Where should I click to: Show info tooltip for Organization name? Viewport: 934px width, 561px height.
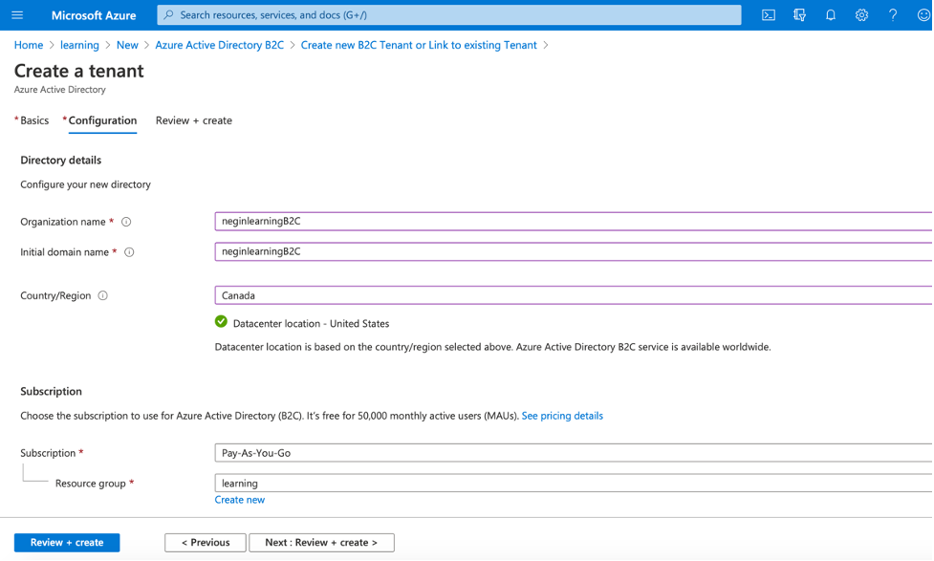[126, 222]
